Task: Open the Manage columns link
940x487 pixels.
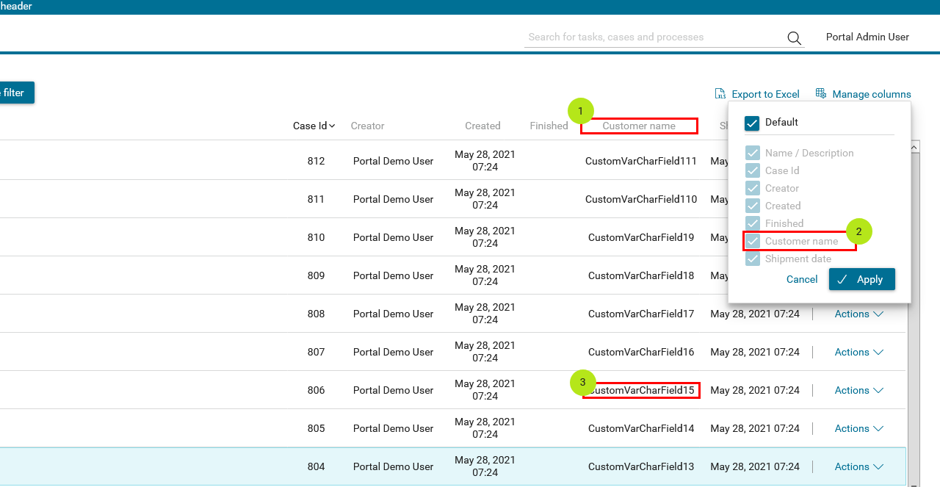Action: coord(871,94)
